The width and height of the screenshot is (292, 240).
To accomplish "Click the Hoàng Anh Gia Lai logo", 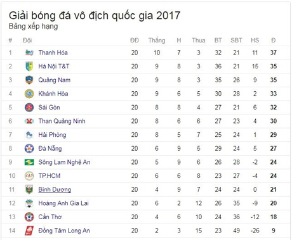I will coord(29,203).
